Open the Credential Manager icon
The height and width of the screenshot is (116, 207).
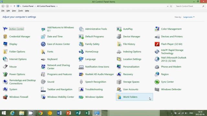(5, 36)
